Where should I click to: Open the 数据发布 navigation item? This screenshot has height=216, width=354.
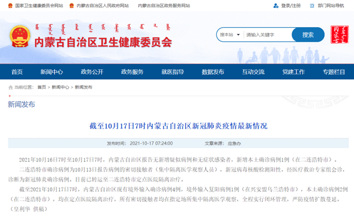point(213,72)
